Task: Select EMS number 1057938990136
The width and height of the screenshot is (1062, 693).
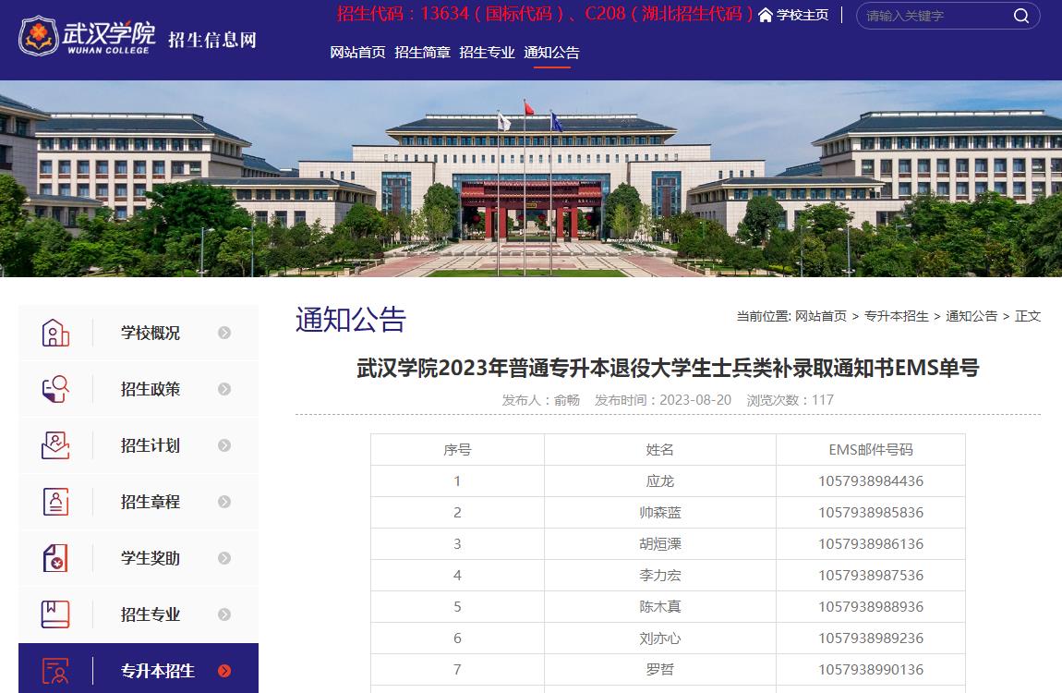Action: 870,669
